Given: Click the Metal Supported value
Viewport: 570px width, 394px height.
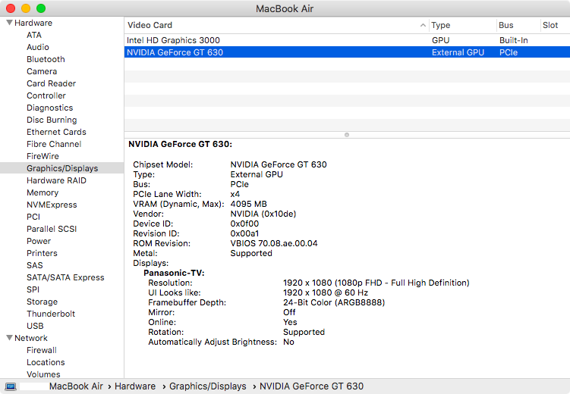Looking at the screenshot, I should (x=251, y=253).
